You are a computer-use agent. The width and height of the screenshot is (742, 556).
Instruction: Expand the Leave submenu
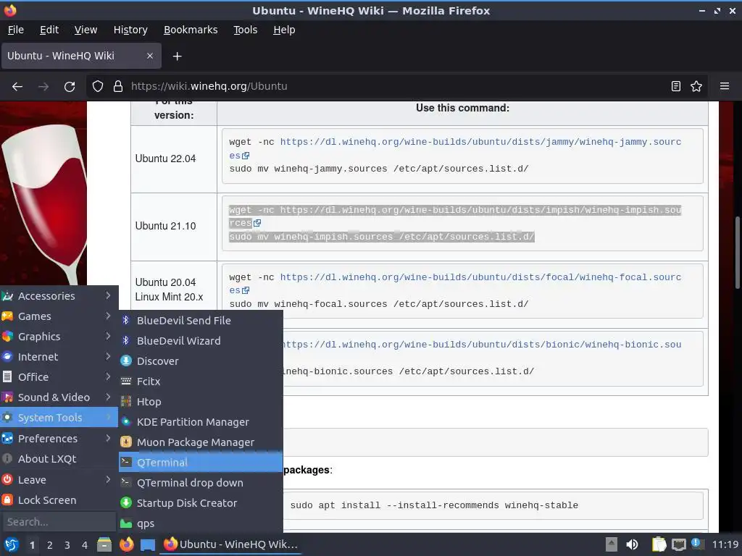[59, 480]
